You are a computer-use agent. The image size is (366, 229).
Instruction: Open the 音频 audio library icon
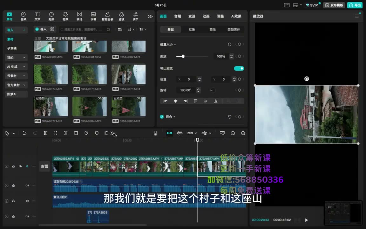pos(23,16)
